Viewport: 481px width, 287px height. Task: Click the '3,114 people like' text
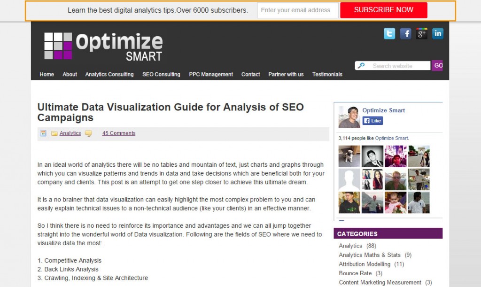click(356, 138)
